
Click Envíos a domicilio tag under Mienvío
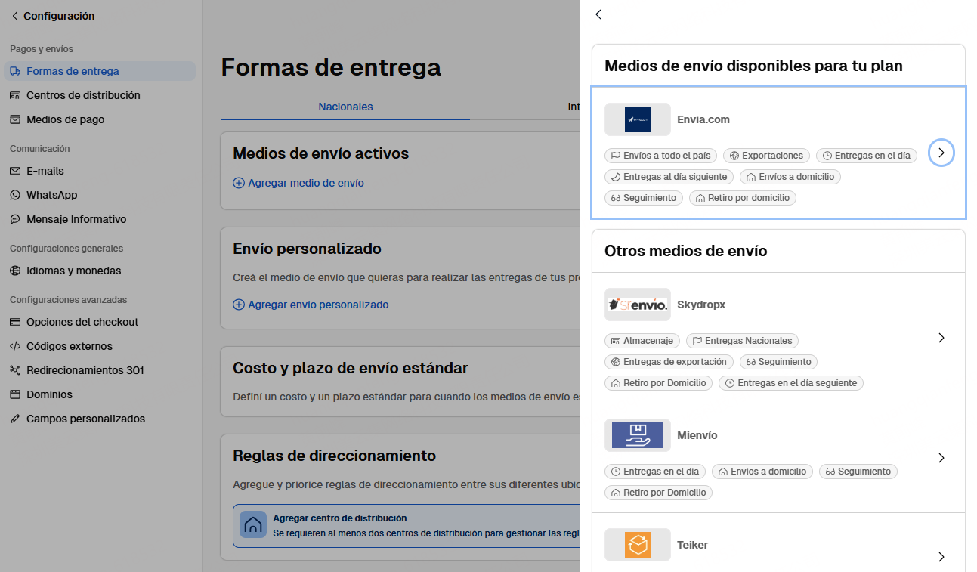762,472
